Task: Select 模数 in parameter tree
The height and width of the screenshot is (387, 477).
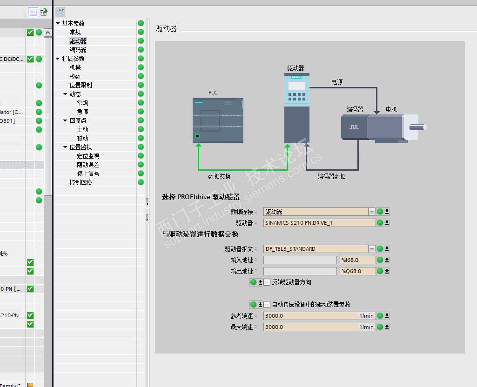Action: pos(75,76)
